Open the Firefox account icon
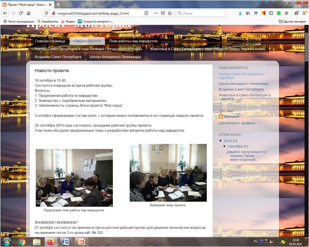 [286, 13]
